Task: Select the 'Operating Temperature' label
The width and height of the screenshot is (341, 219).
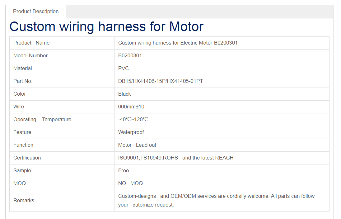Action: (x=42, y=120)
